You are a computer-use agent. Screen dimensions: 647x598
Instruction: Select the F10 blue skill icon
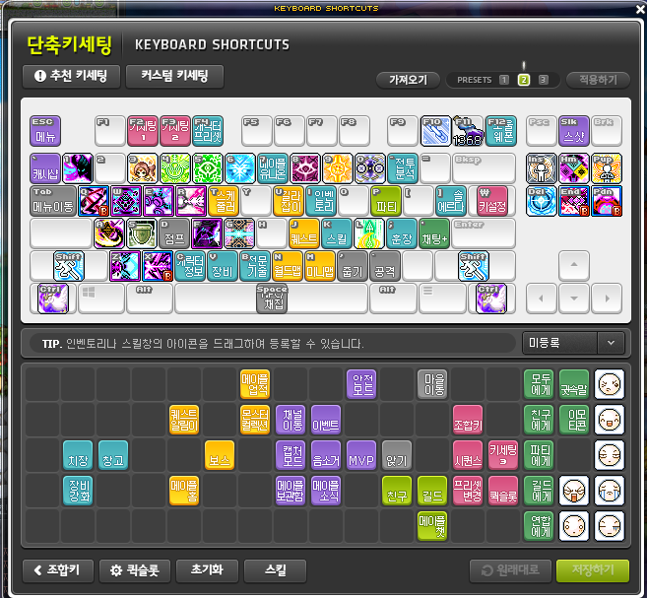pyautogui.click(x=435, y=131)
